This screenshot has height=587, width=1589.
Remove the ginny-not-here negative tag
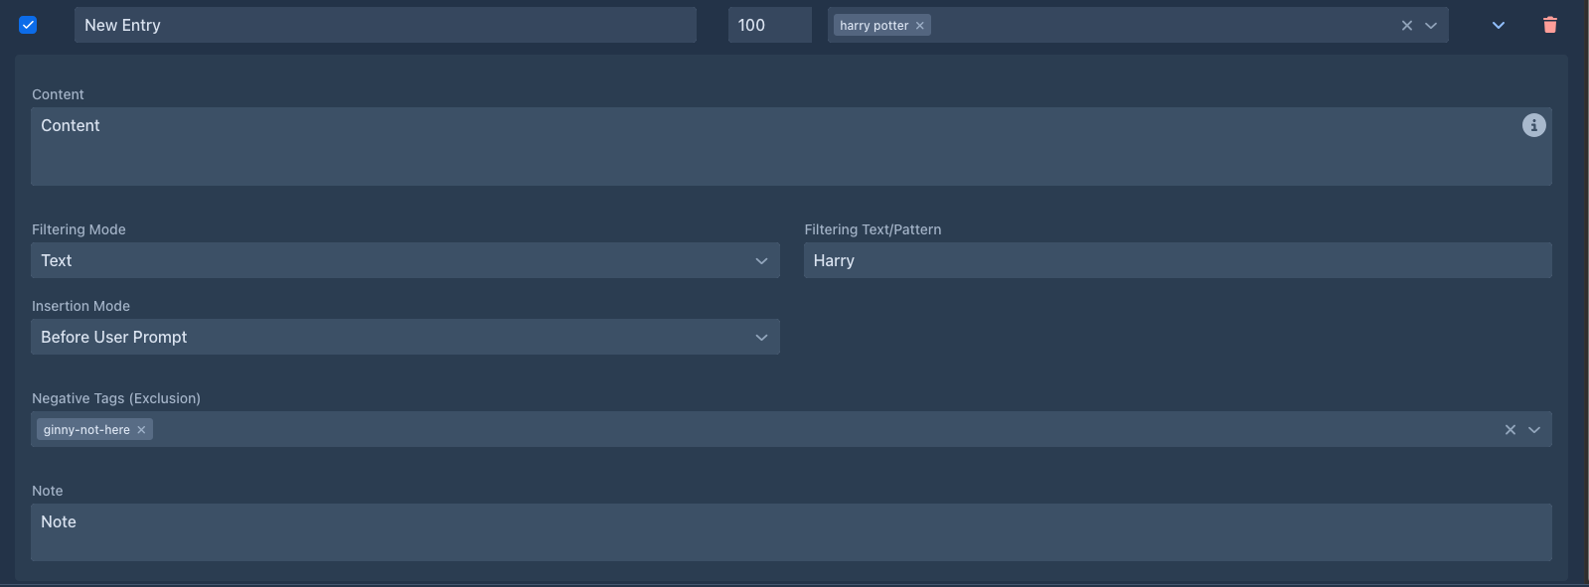(x=141, y=430)
